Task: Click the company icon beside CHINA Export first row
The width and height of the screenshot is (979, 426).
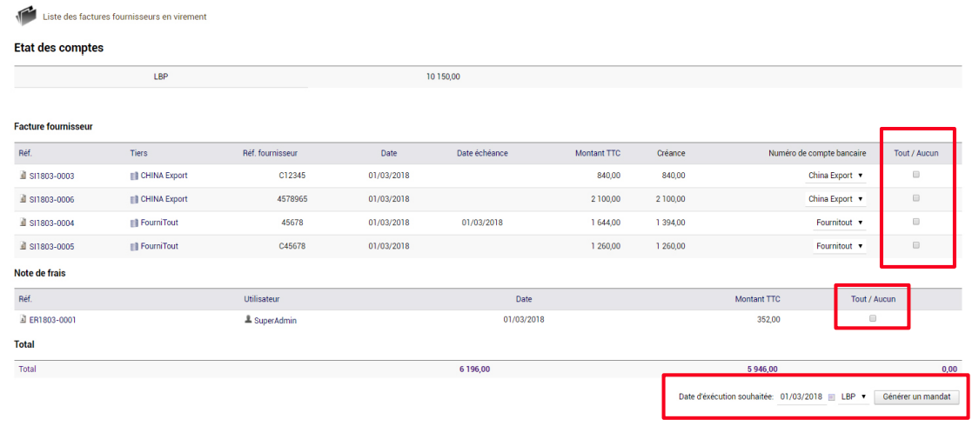Action: coord(134,176)
